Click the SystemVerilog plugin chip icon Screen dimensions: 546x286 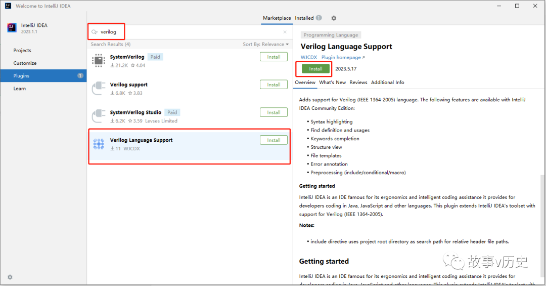pos(99,60)
